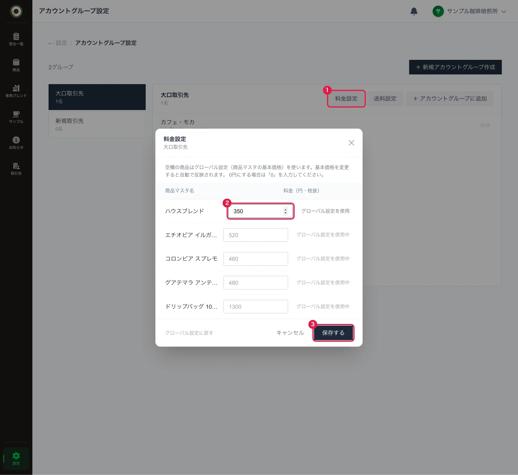Expand the サンプル珈琲焙煎所 account menu chevron
Screen dimensions: 518x475
pos(504,12)
